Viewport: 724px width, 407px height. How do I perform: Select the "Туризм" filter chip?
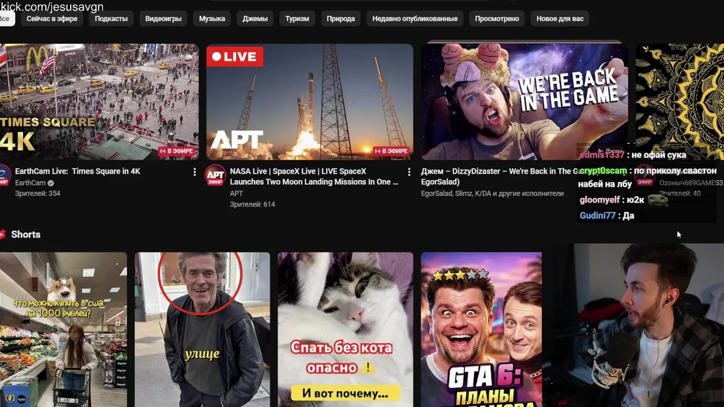pos(297,19)
